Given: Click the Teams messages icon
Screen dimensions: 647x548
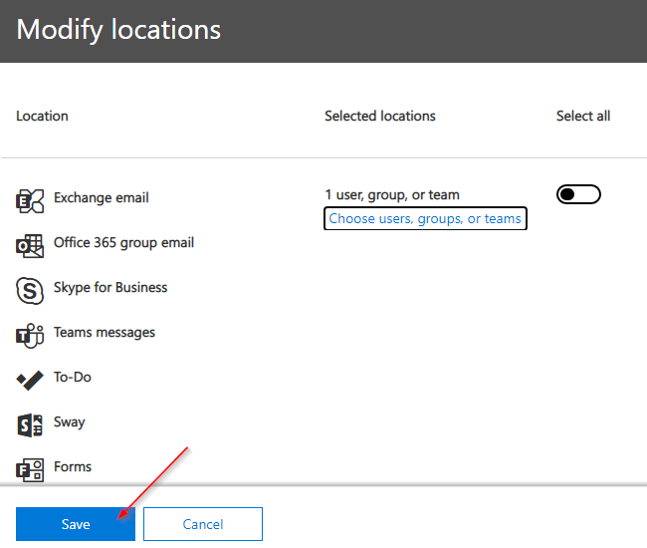Looking at the screenshot, I should [x=30, y=336].
